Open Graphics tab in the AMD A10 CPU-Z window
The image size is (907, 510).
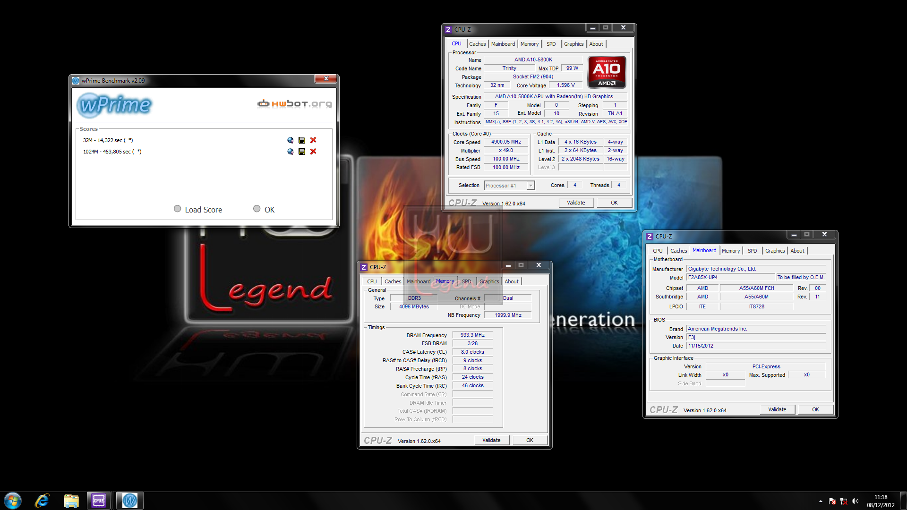573,44
